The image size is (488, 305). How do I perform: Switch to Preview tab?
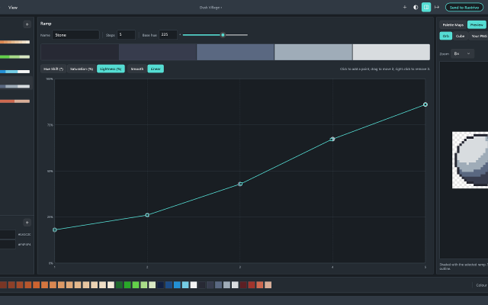pos(477,24)
